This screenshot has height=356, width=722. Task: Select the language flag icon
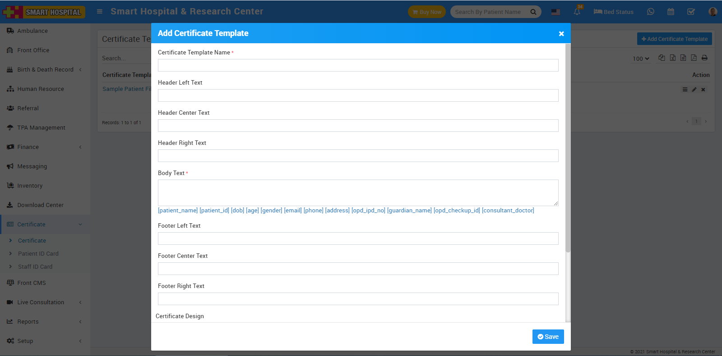point(555,12)
